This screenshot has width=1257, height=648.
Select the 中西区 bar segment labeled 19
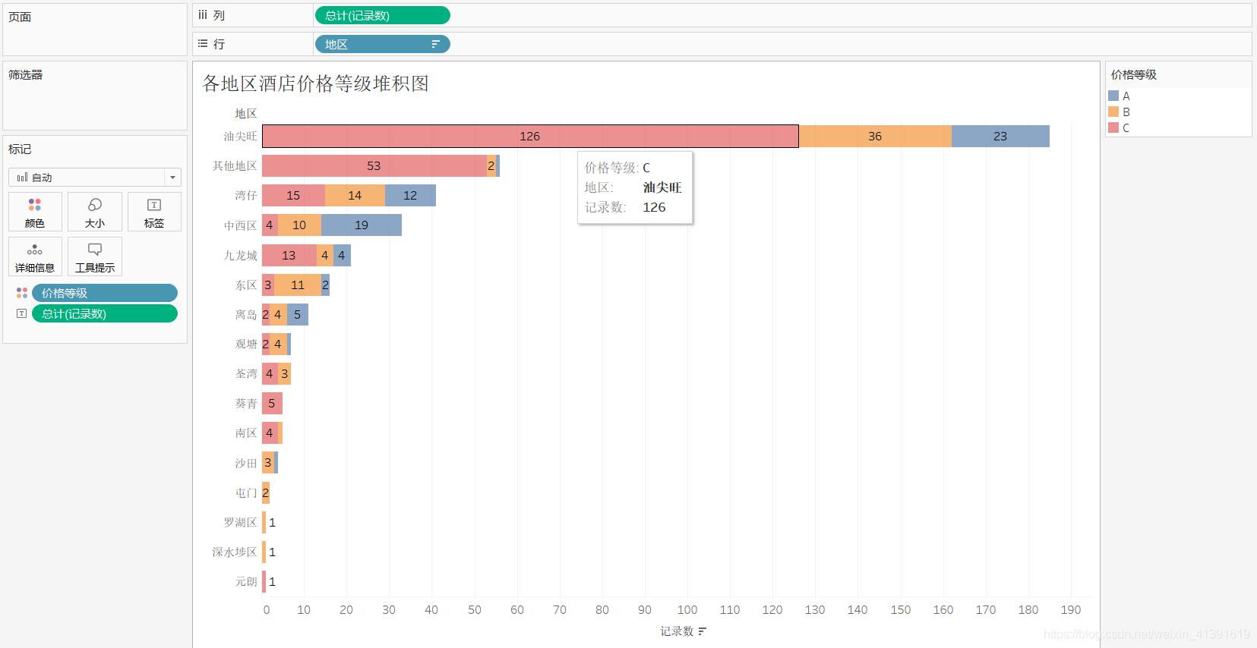coord(362,225)
